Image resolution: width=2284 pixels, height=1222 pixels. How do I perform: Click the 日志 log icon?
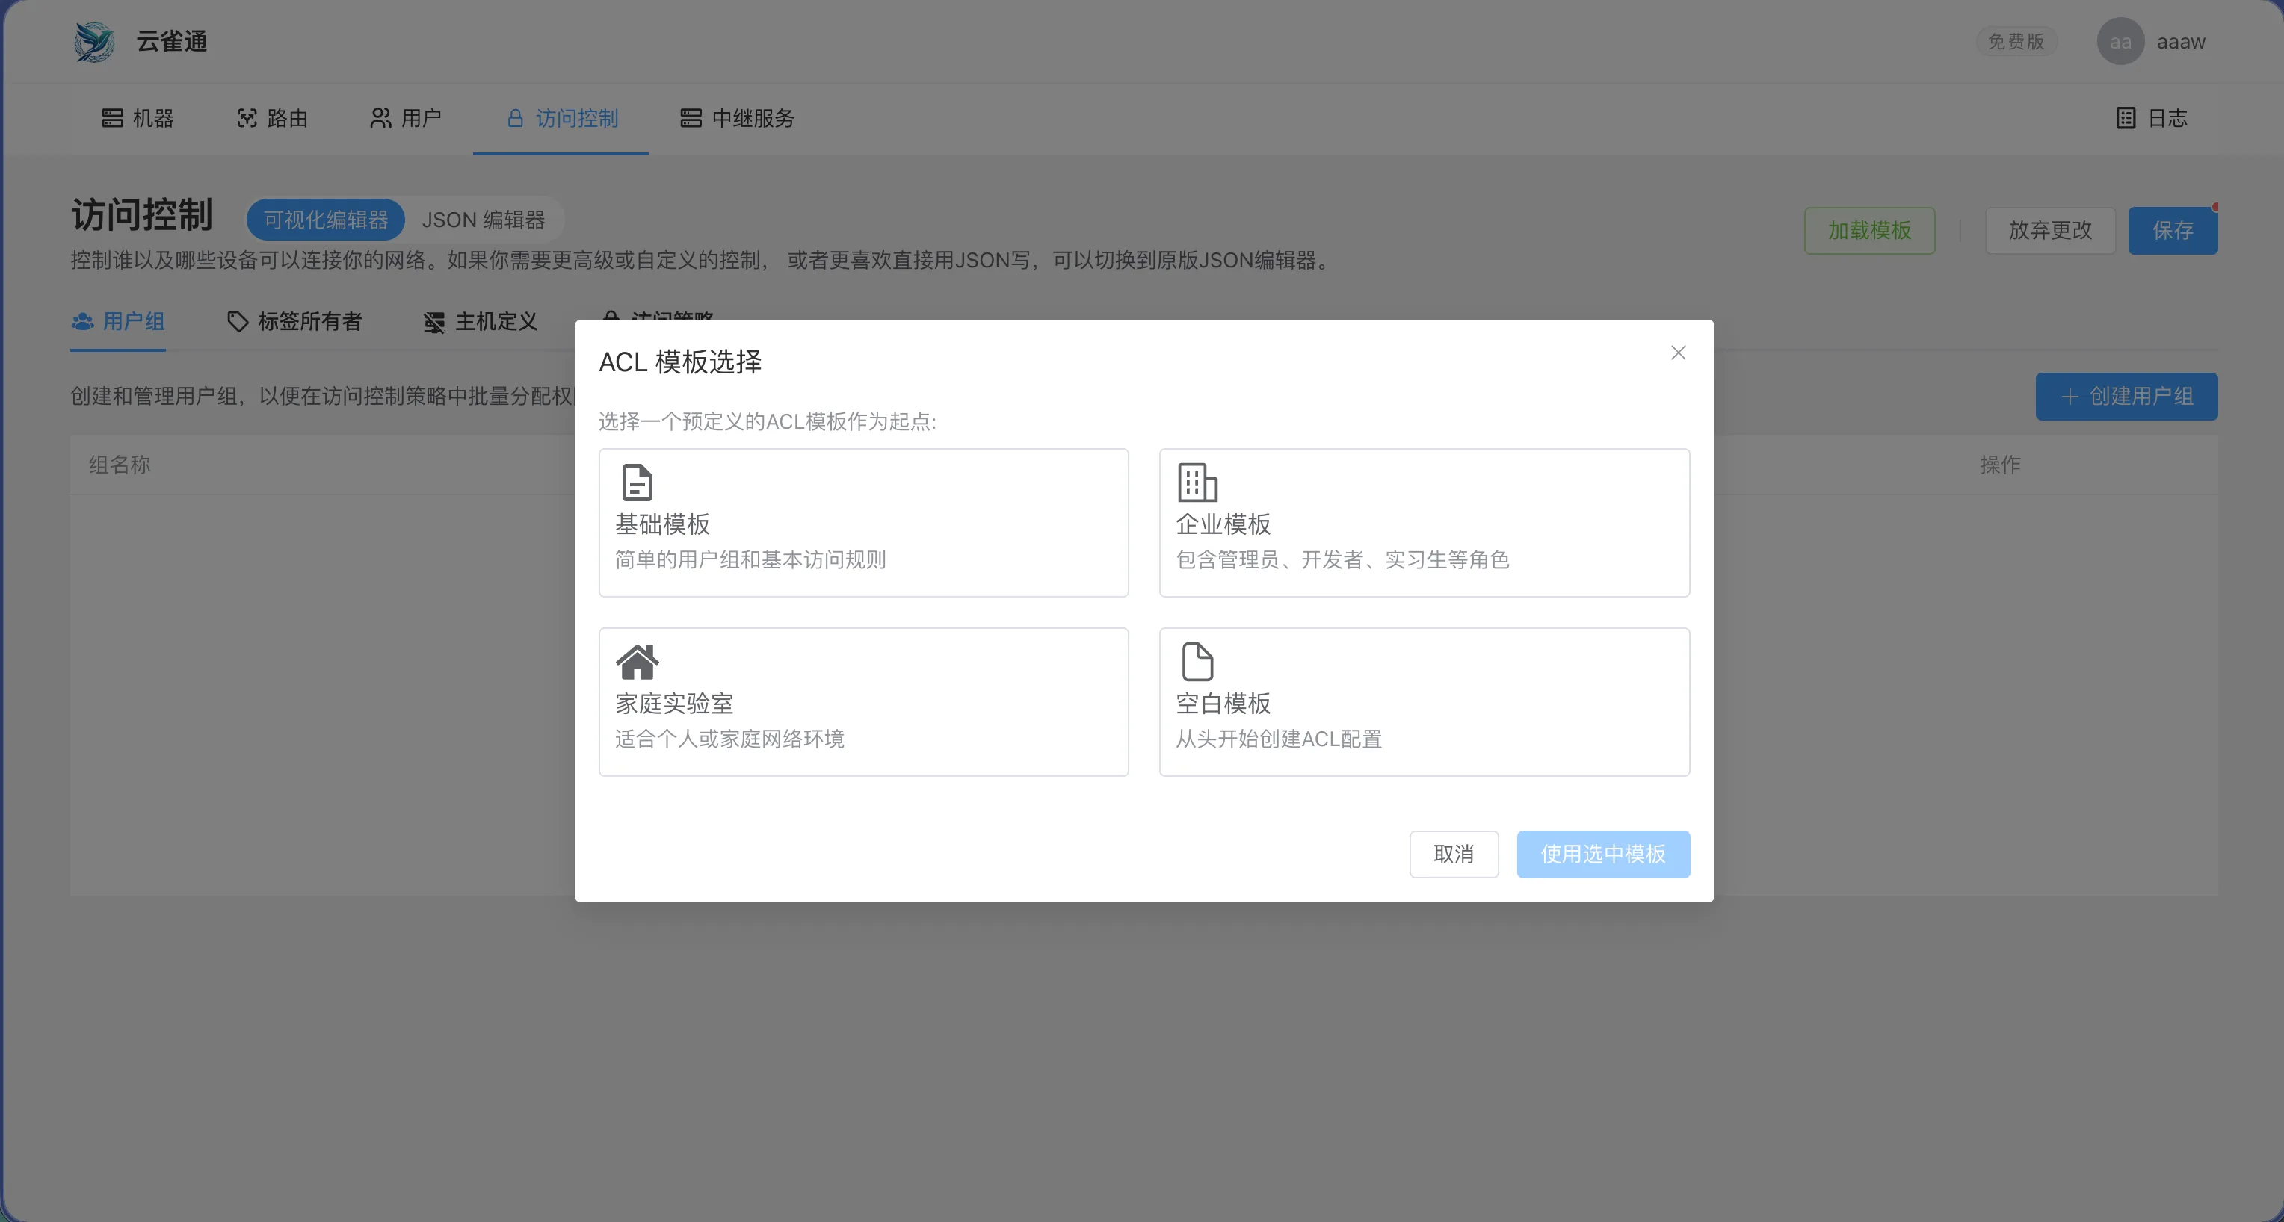tap(2126, 118)
